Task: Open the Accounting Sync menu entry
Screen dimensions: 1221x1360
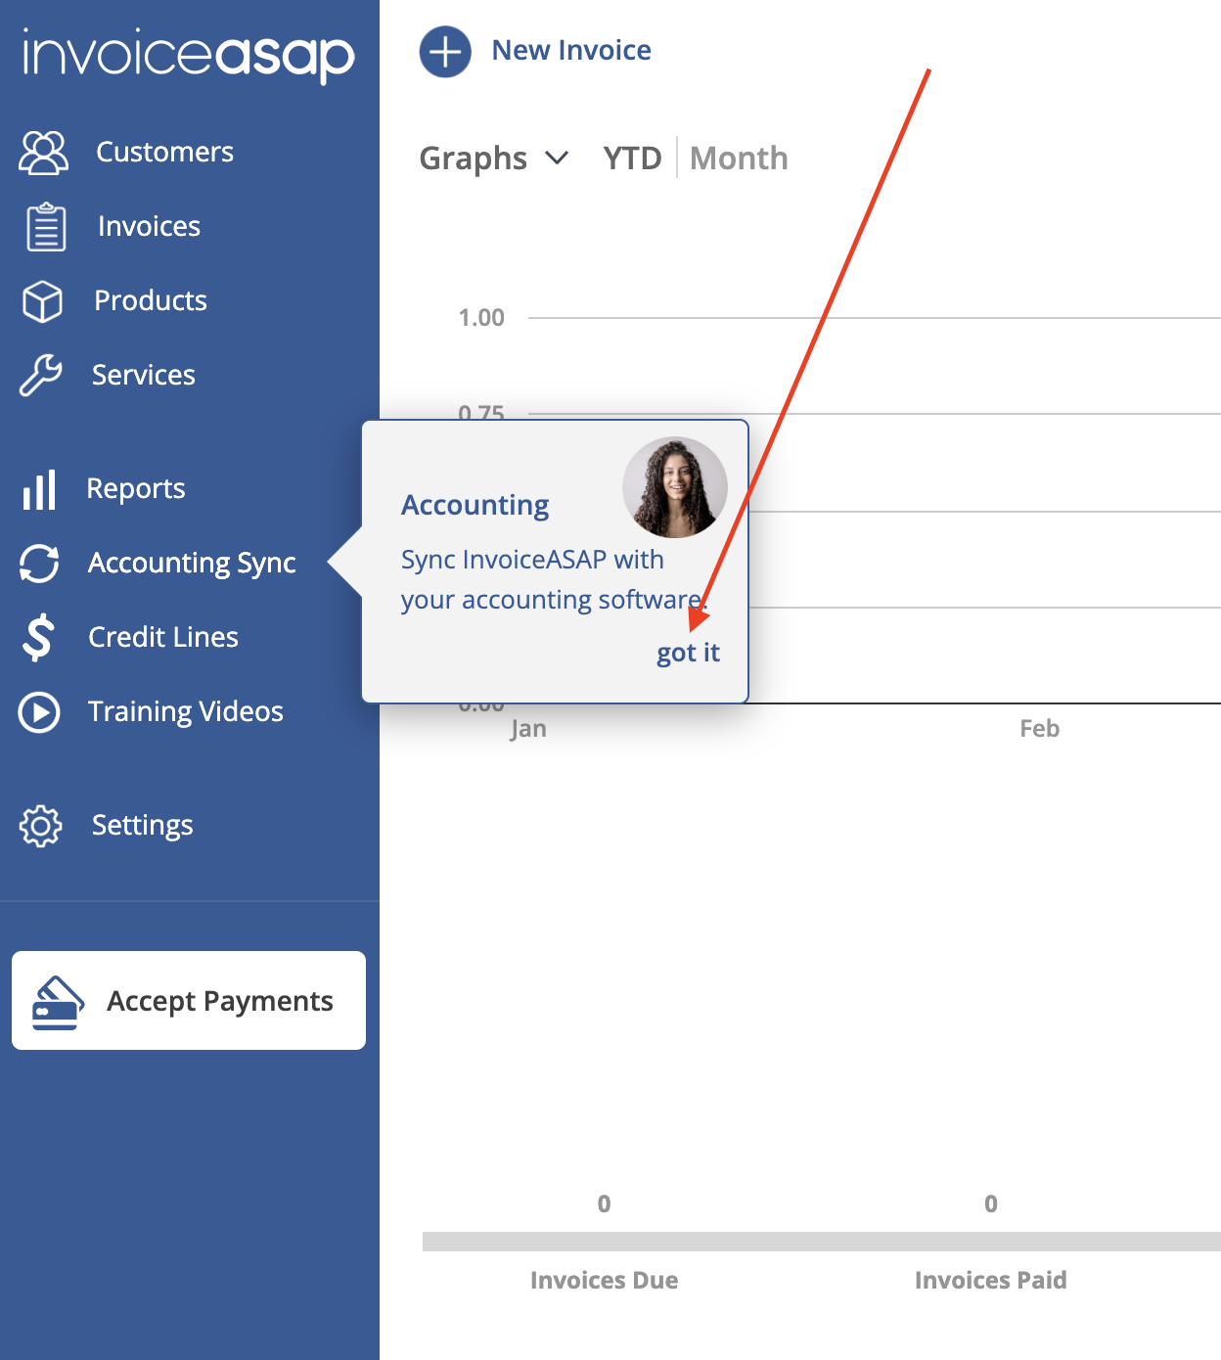Action: tap(192, 563)
